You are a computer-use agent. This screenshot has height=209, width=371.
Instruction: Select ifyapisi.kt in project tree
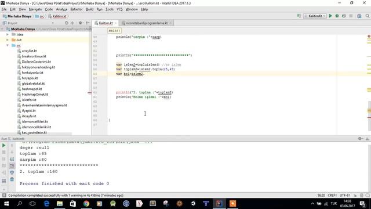[x=28, y=111]
